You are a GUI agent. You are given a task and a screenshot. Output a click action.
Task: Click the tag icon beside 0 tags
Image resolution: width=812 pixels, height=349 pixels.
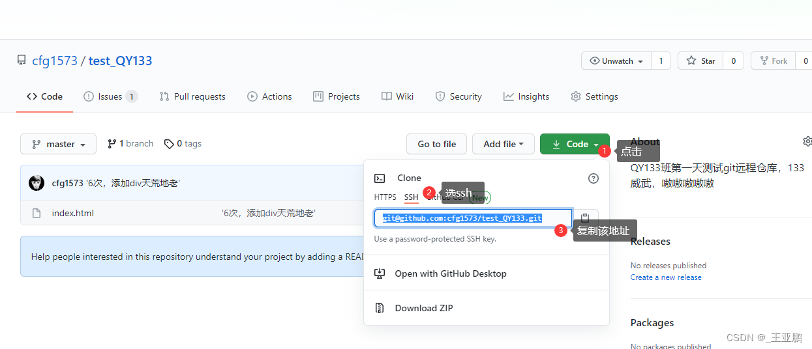point(169,144)
